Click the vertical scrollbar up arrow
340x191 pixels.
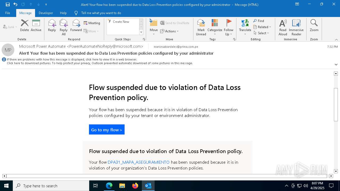click(336, 73)
